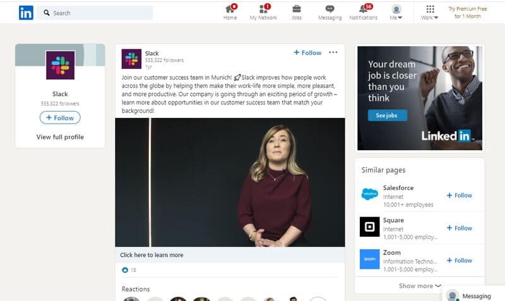Follow Slack from the post header

tap(307, 52)
